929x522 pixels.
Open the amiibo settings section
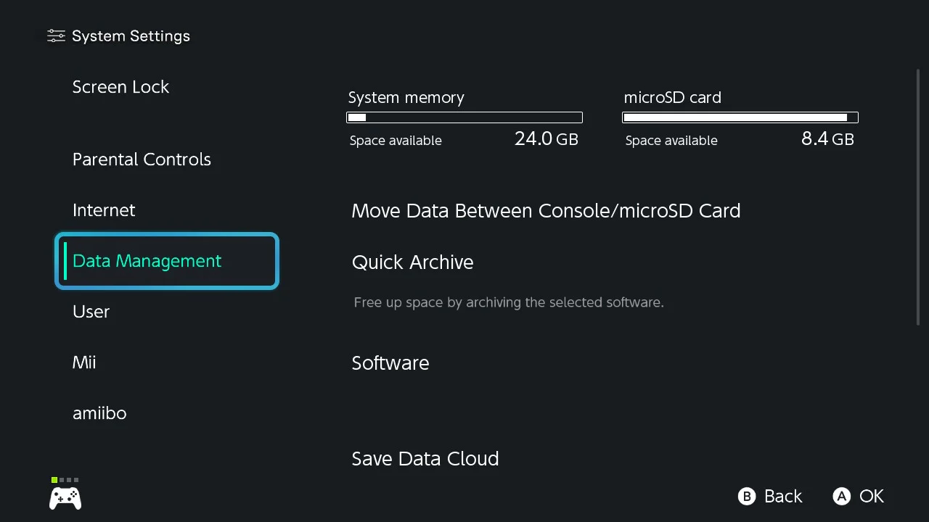pyautogui.click(x=99, y=413)
